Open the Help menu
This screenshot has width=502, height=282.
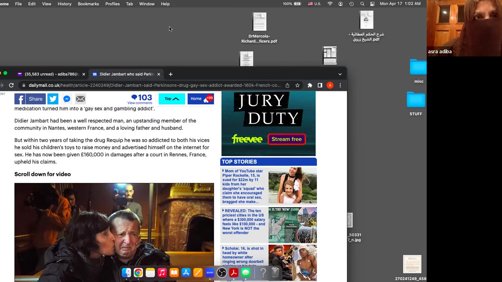[x=165, y=4]
